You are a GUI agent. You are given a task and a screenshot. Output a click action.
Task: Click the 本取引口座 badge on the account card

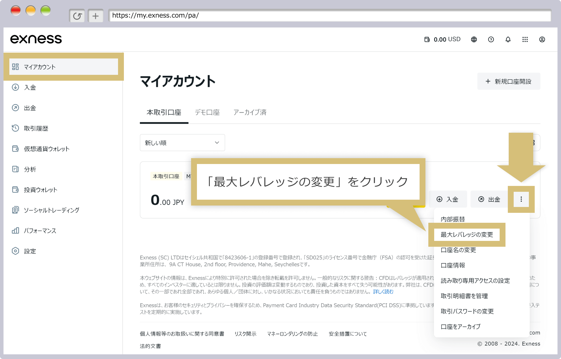pos(166,176)
